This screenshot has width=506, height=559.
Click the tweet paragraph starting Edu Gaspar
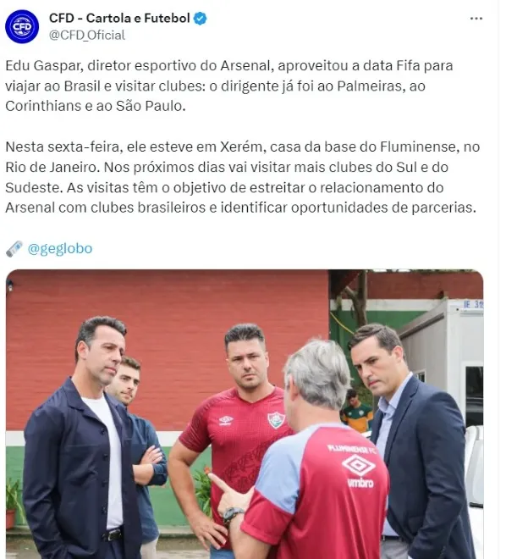pos(229,86)
